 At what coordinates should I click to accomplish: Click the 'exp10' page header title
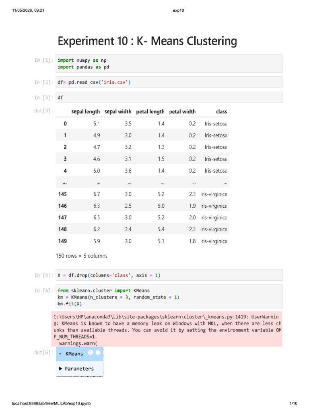tap(178, 10)
